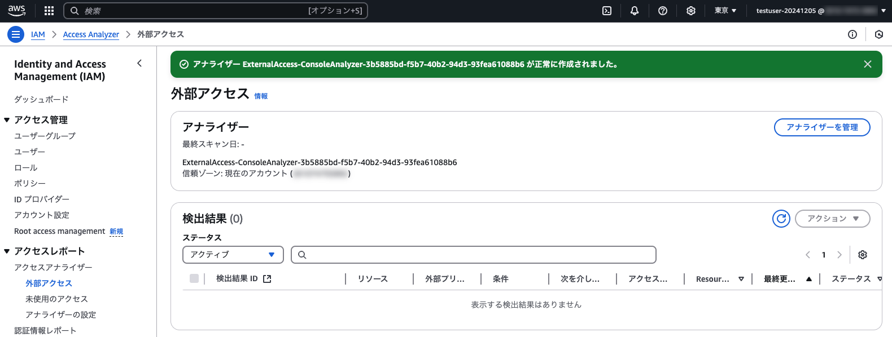Viewport: 892px width, 337px height.
Task: Click the 外部プリ... column header
Action: pos(445,279)
